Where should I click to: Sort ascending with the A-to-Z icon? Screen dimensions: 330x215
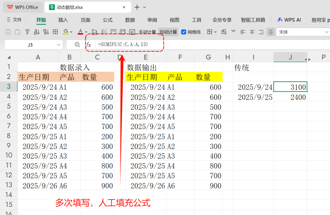pyautogui.click(x=37, y=32)
